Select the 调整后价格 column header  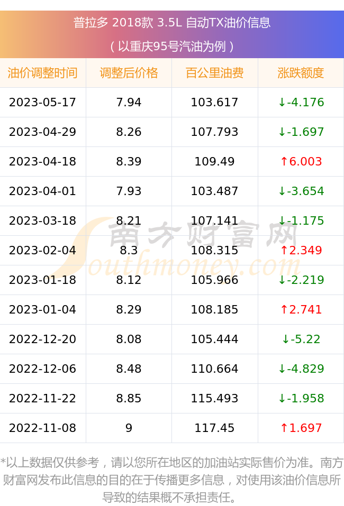pos(129,73)
